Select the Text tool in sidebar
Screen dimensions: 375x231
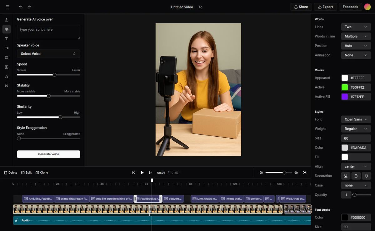[7, 39]
